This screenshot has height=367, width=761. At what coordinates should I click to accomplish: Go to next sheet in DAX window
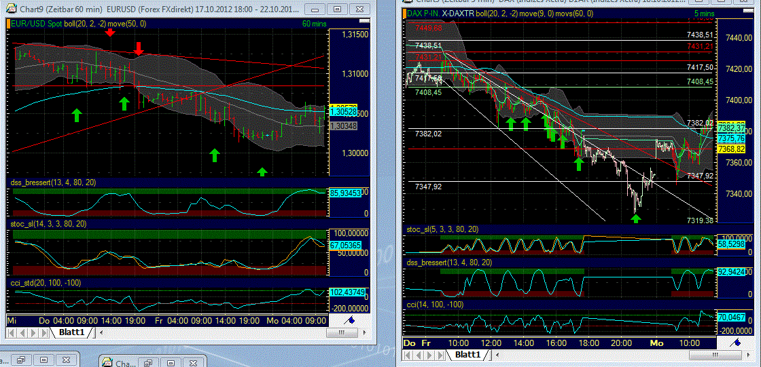(429, 355)
